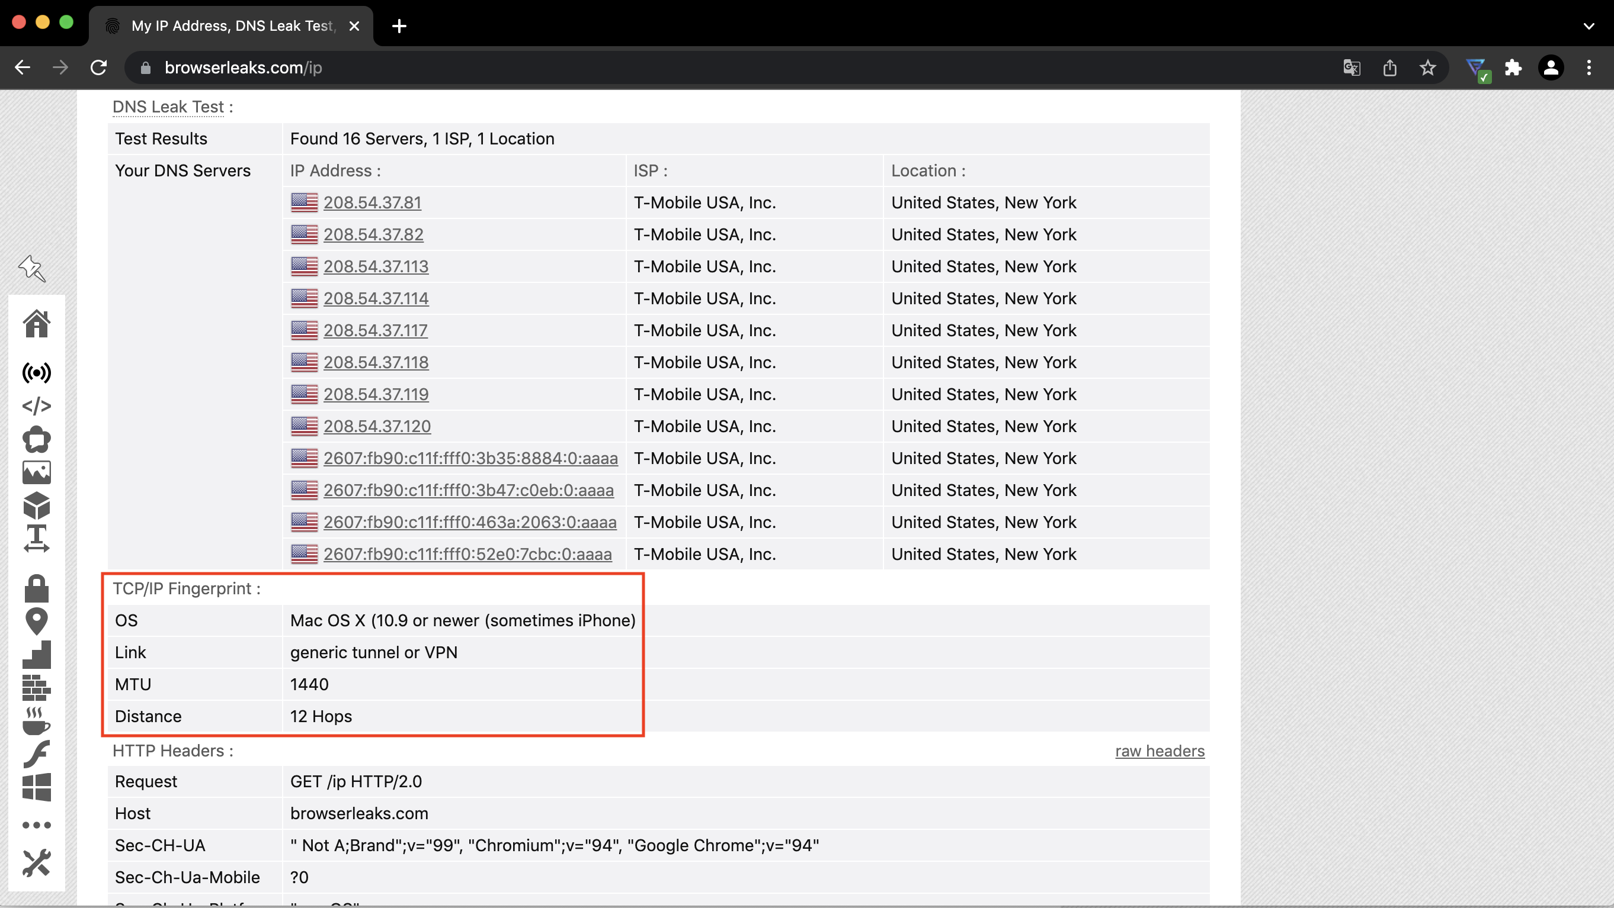The image size is (1614, 908).
Task: Open the SSL padlock sidebar icon
Action: pos(36,588)
